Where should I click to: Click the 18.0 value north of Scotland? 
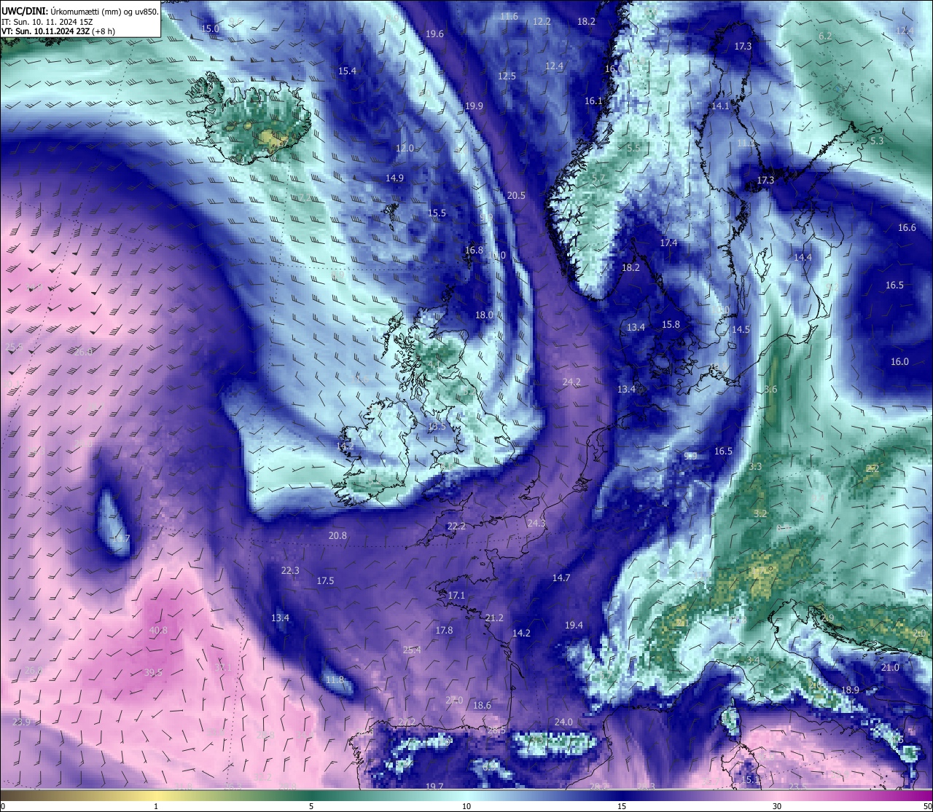click(484, 315)
